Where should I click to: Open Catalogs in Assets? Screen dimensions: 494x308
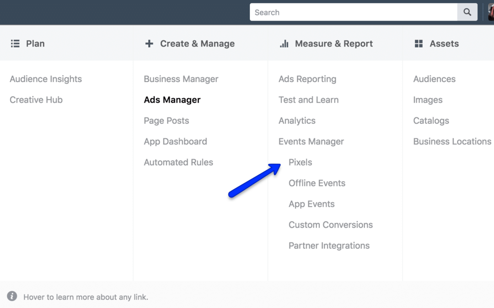(431, 120)
